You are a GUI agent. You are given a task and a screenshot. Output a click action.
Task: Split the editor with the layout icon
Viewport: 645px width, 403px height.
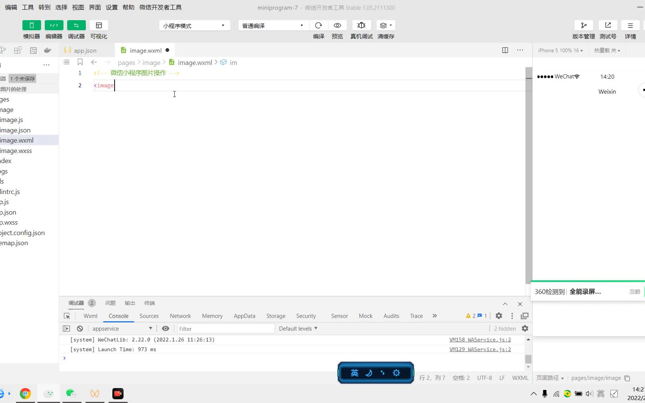click(505, 50)
